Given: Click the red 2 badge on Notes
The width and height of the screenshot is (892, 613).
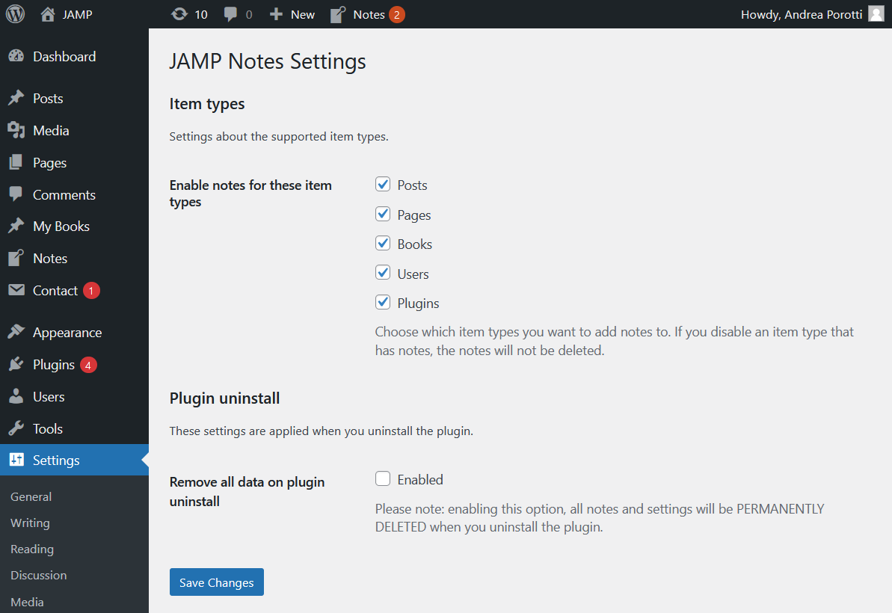Looking at the screenshot, I should click(397, 15).
